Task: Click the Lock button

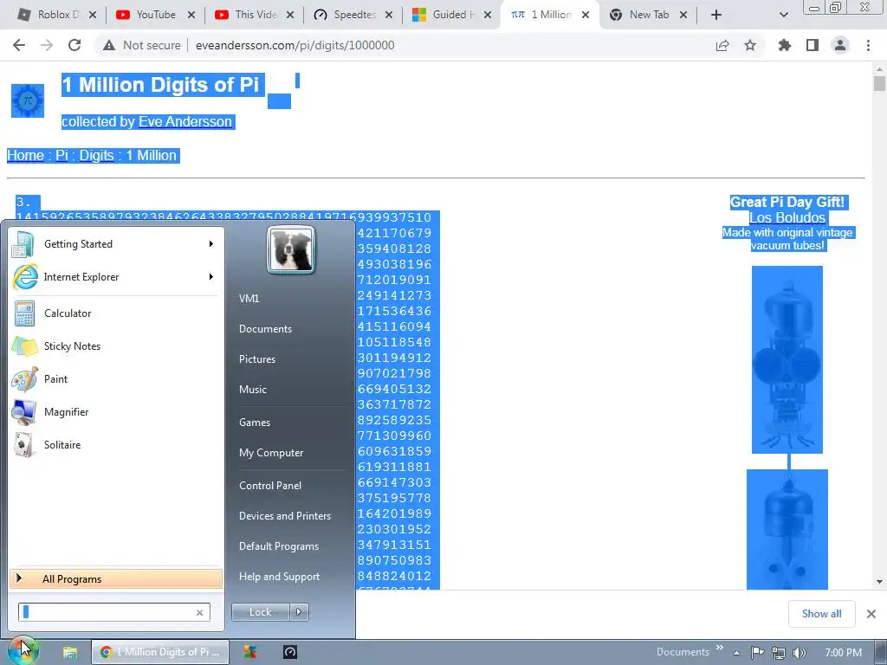Action: click(x=260, y=612)
